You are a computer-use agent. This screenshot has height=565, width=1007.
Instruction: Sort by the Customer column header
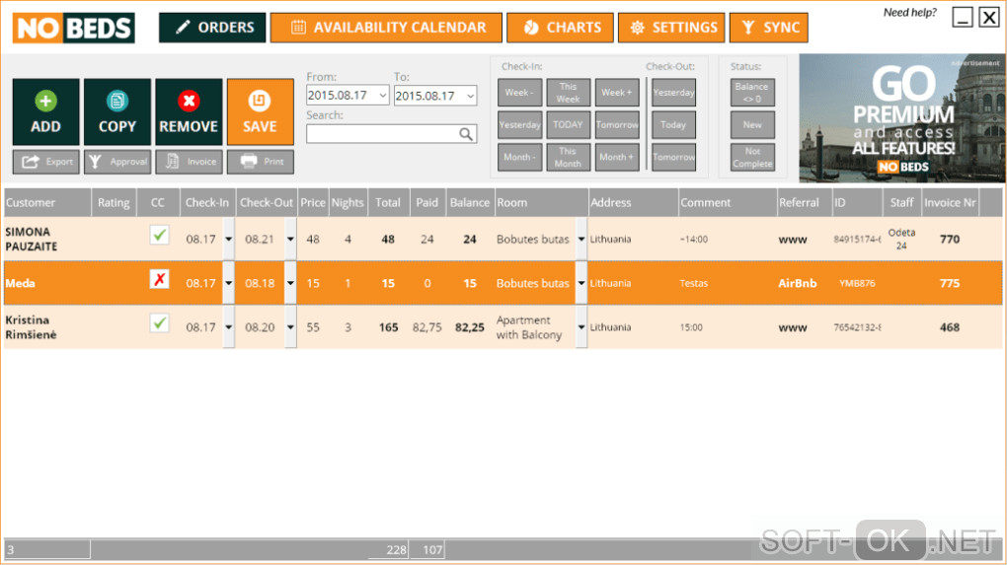[46, 203]
